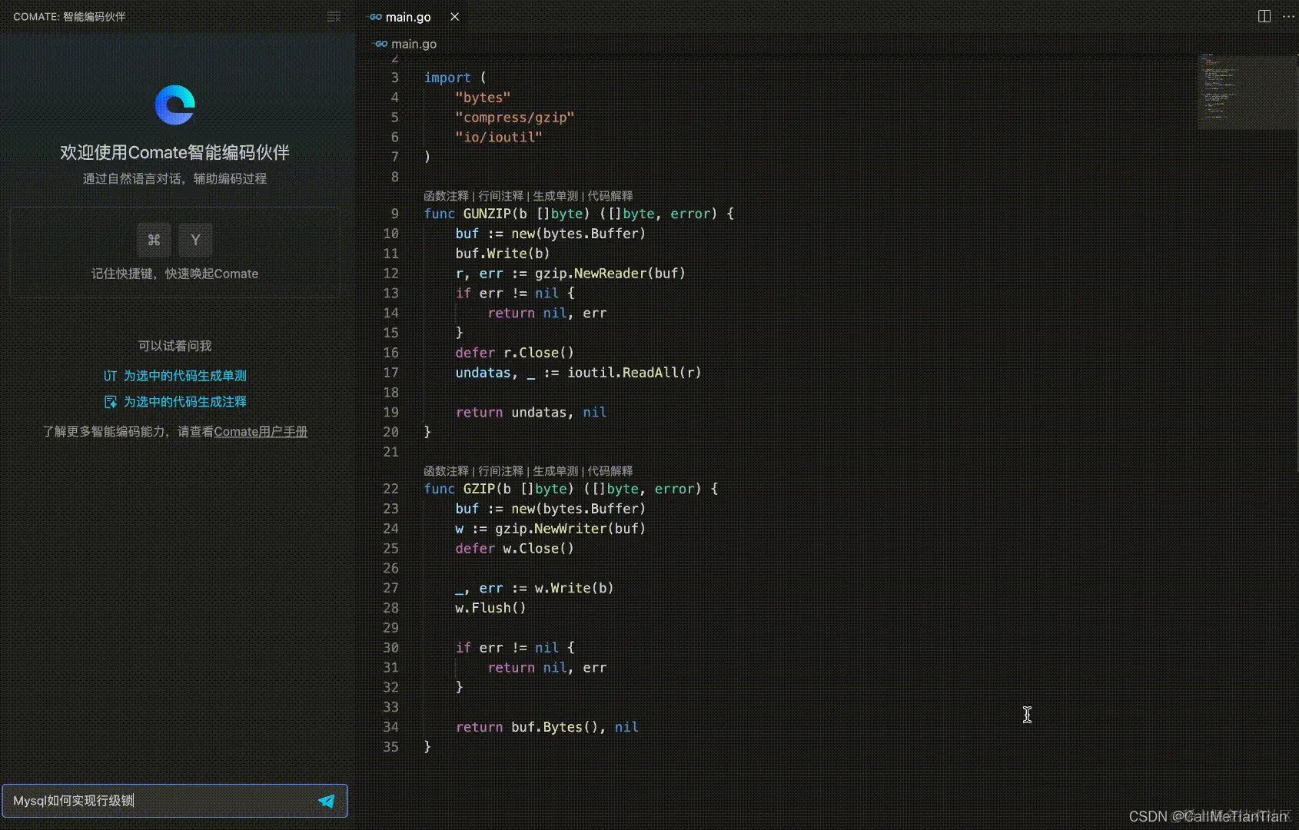Click 行间注释 code lens for GUNZIP function
Screen dimensions: 1299x830
point(500,196)
